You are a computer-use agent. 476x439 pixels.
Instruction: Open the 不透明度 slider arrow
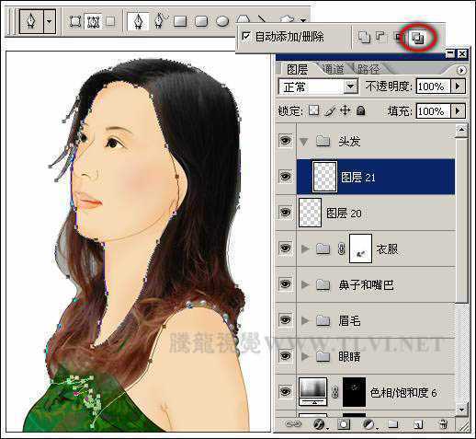[x=458, y=87]
